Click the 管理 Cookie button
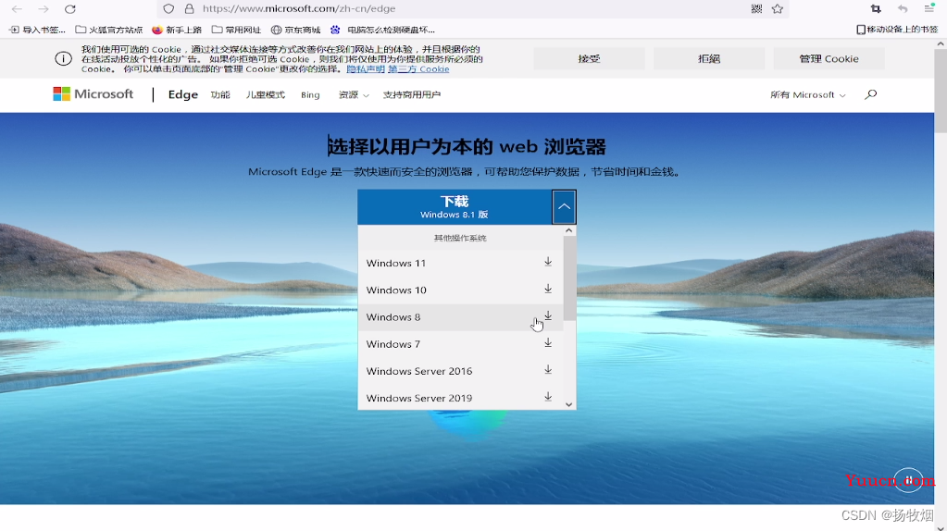This screenshot has width=947, height=531. [829, 58]
